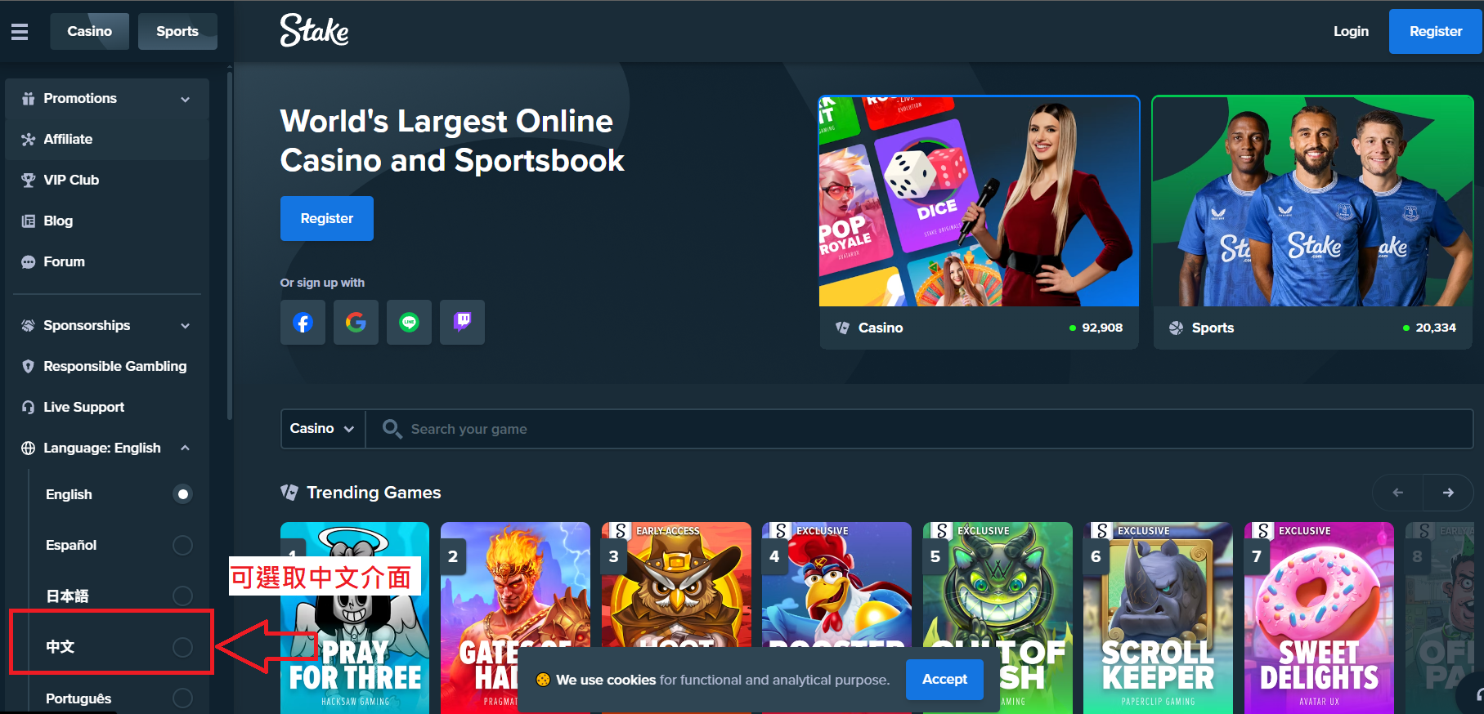Click the sidebar vertical scrollbar
Viewport: 1484px width, 714px height.
point(230,245)
